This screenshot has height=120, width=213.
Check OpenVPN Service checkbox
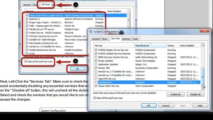click(x=96, y=79)
